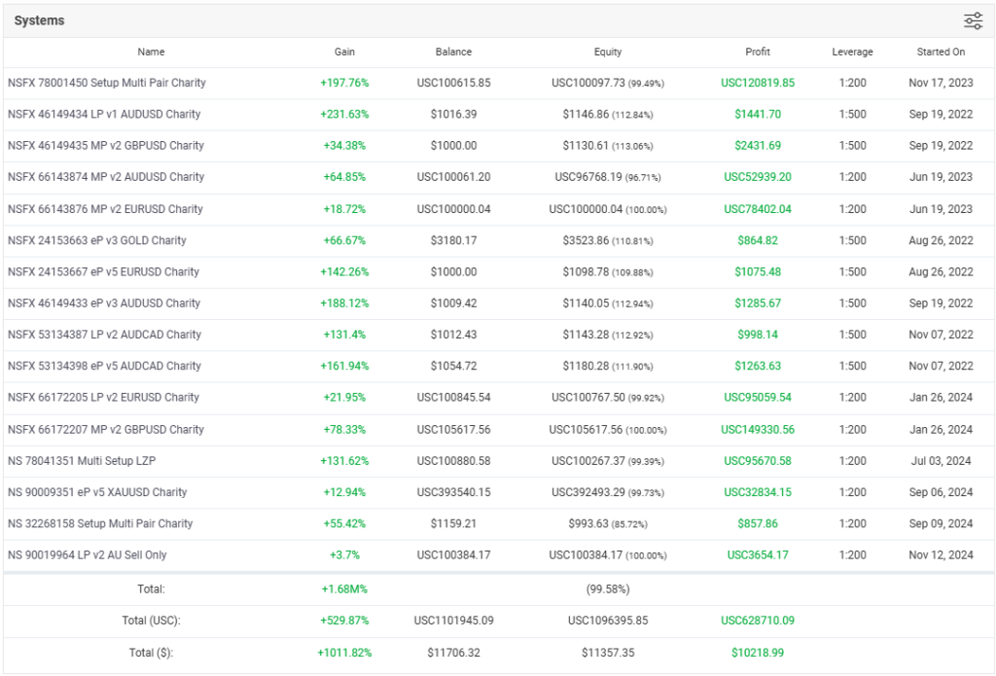Viewport: 996px width, 676px height.
Task: Open NS 90019964 LP v2 AU Sell Only
Action: tap(87, 554)
